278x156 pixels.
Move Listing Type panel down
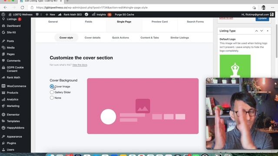(261, 31)
